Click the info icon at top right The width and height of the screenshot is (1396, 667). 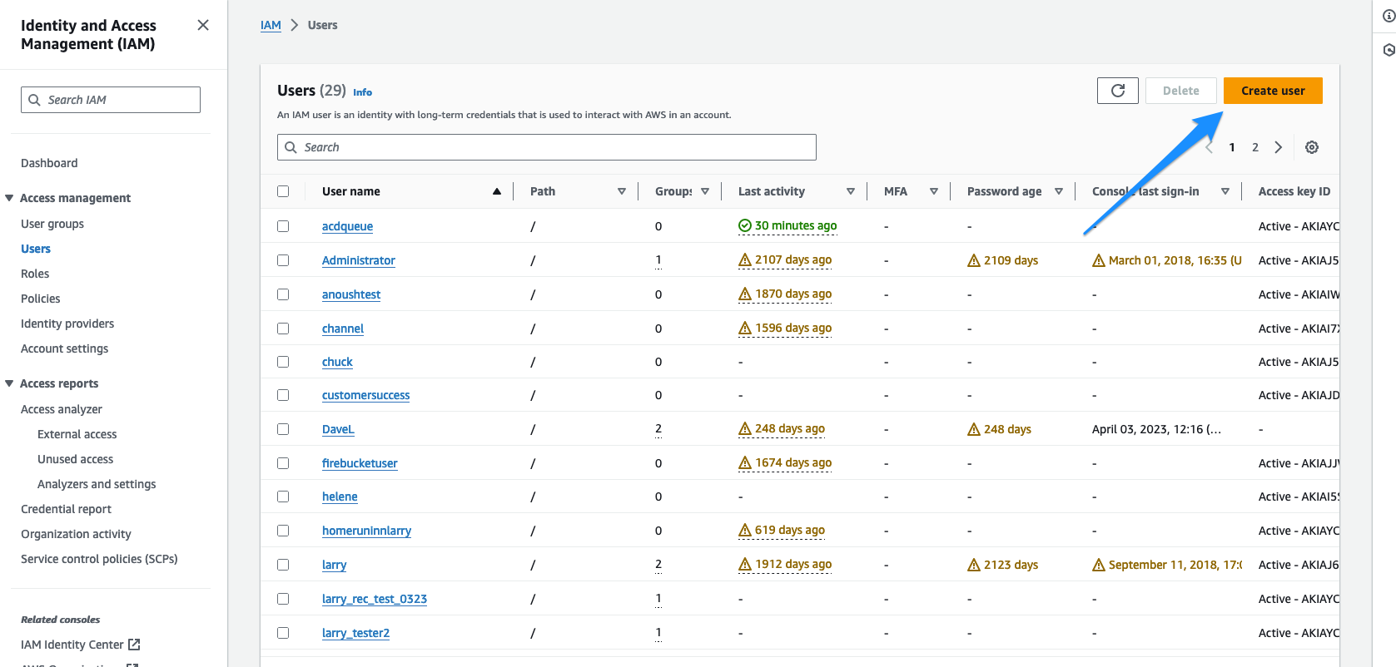tap(1389, 16)
